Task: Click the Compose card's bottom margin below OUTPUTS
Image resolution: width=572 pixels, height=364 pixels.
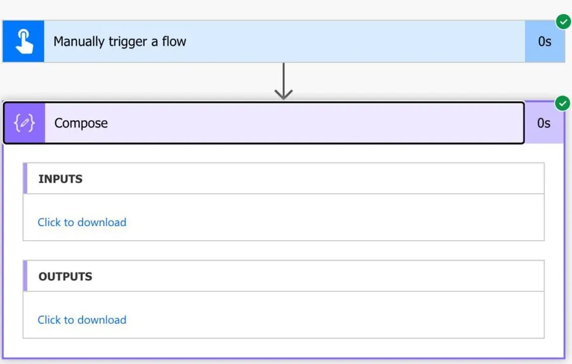Action: (x=283, y=348)
